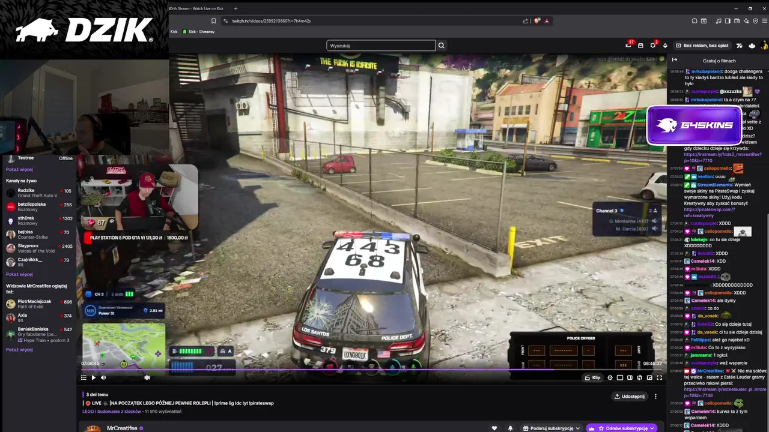
Task: Open the Slayproxx channel in sidebar
Action: pos(39,248)
